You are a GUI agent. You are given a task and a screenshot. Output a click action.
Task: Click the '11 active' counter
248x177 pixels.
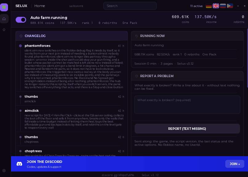tap(196, 6)
